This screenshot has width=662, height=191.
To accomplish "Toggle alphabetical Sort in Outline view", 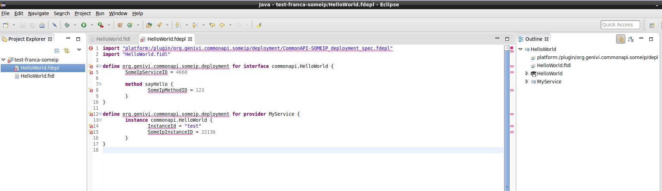I will 631,39.
